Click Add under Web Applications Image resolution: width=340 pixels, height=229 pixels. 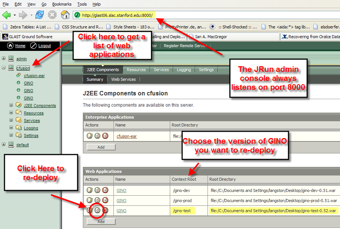pyautogui.click(x=101, y=222)
